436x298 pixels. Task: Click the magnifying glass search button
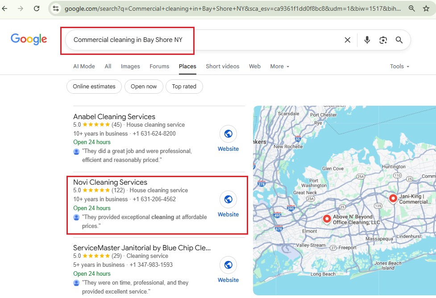click(x=399, y=40)
